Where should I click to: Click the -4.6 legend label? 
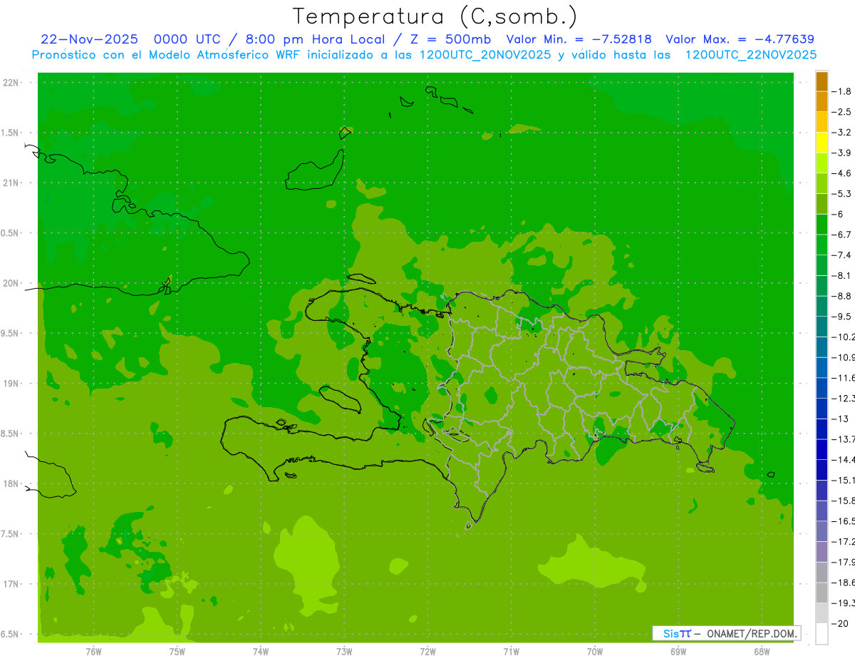[841, 173]
